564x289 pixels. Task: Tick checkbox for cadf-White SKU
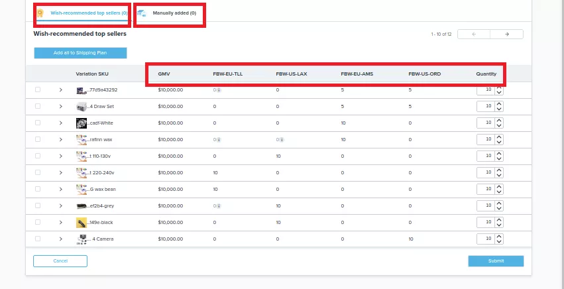tap(38, 123)
